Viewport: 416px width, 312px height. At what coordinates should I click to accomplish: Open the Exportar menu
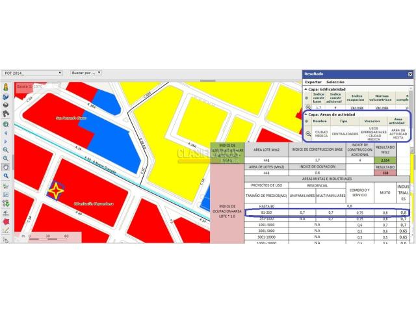coord(313,82)
